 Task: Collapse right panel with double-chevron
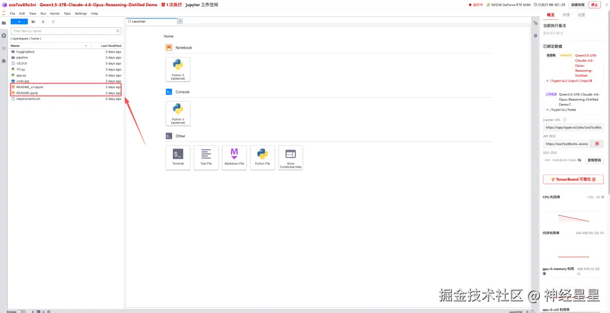605,5
